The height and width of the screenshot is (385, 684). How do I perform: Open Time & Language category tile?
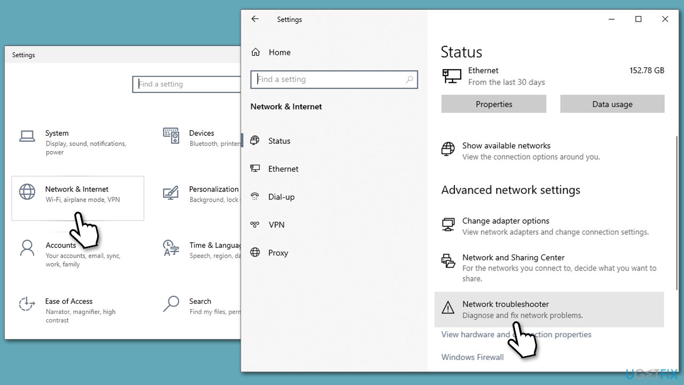[x=202, y=250]
